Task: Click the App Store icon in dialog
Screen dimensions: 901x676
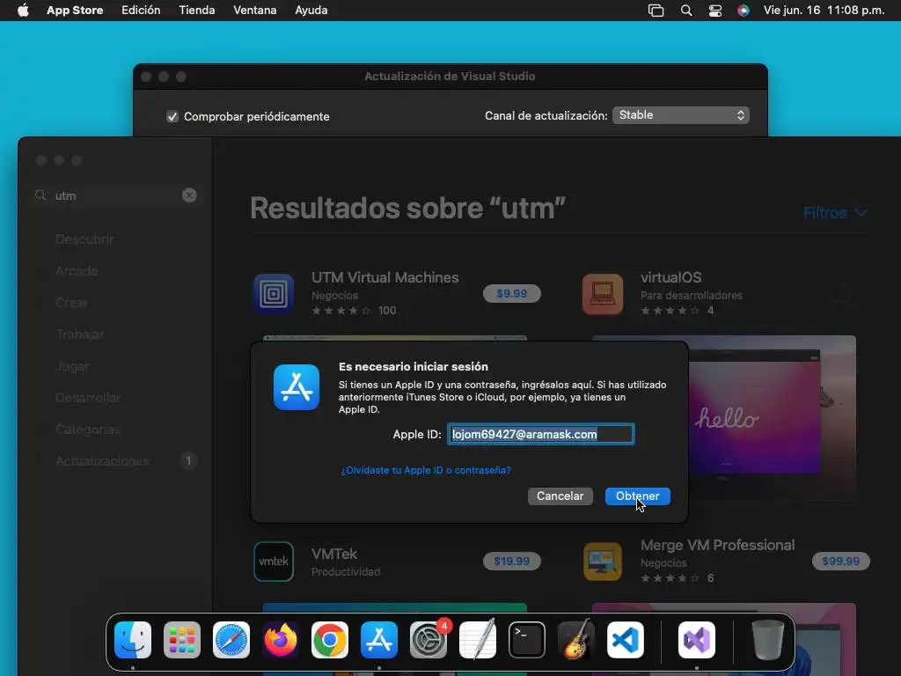Action: coord(297,387)
